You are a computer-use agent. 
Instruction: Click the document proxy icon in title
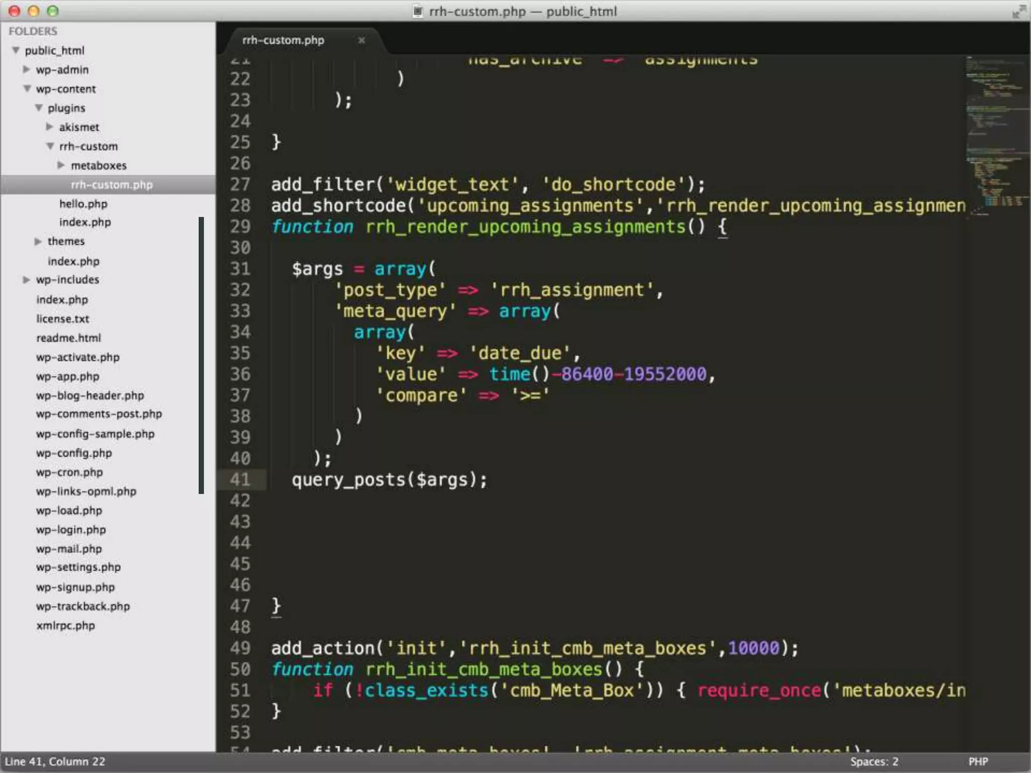(417, 11)
